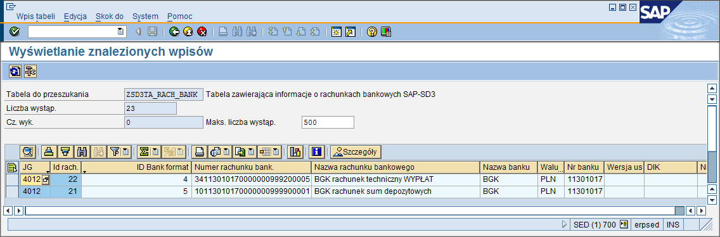Click the select-all icon at the table corner
This screenshot has width=720, height=237.
(13, 167)
